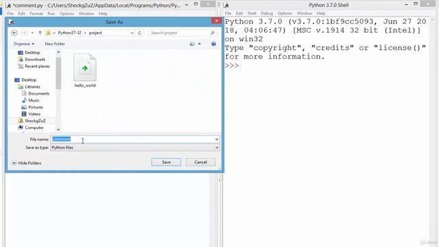Select Desktop under favourites in sidebar
Image resolution: width=439 pixels, height=247 pixels.
29,53
